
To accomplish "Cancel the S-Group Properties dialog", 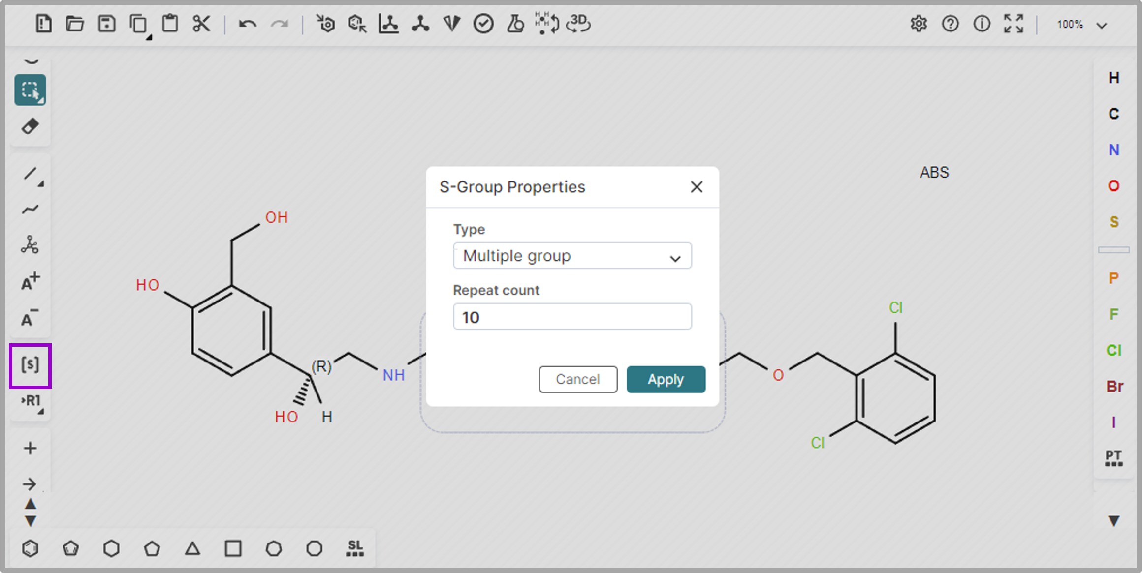I will (x=577, y=379).
